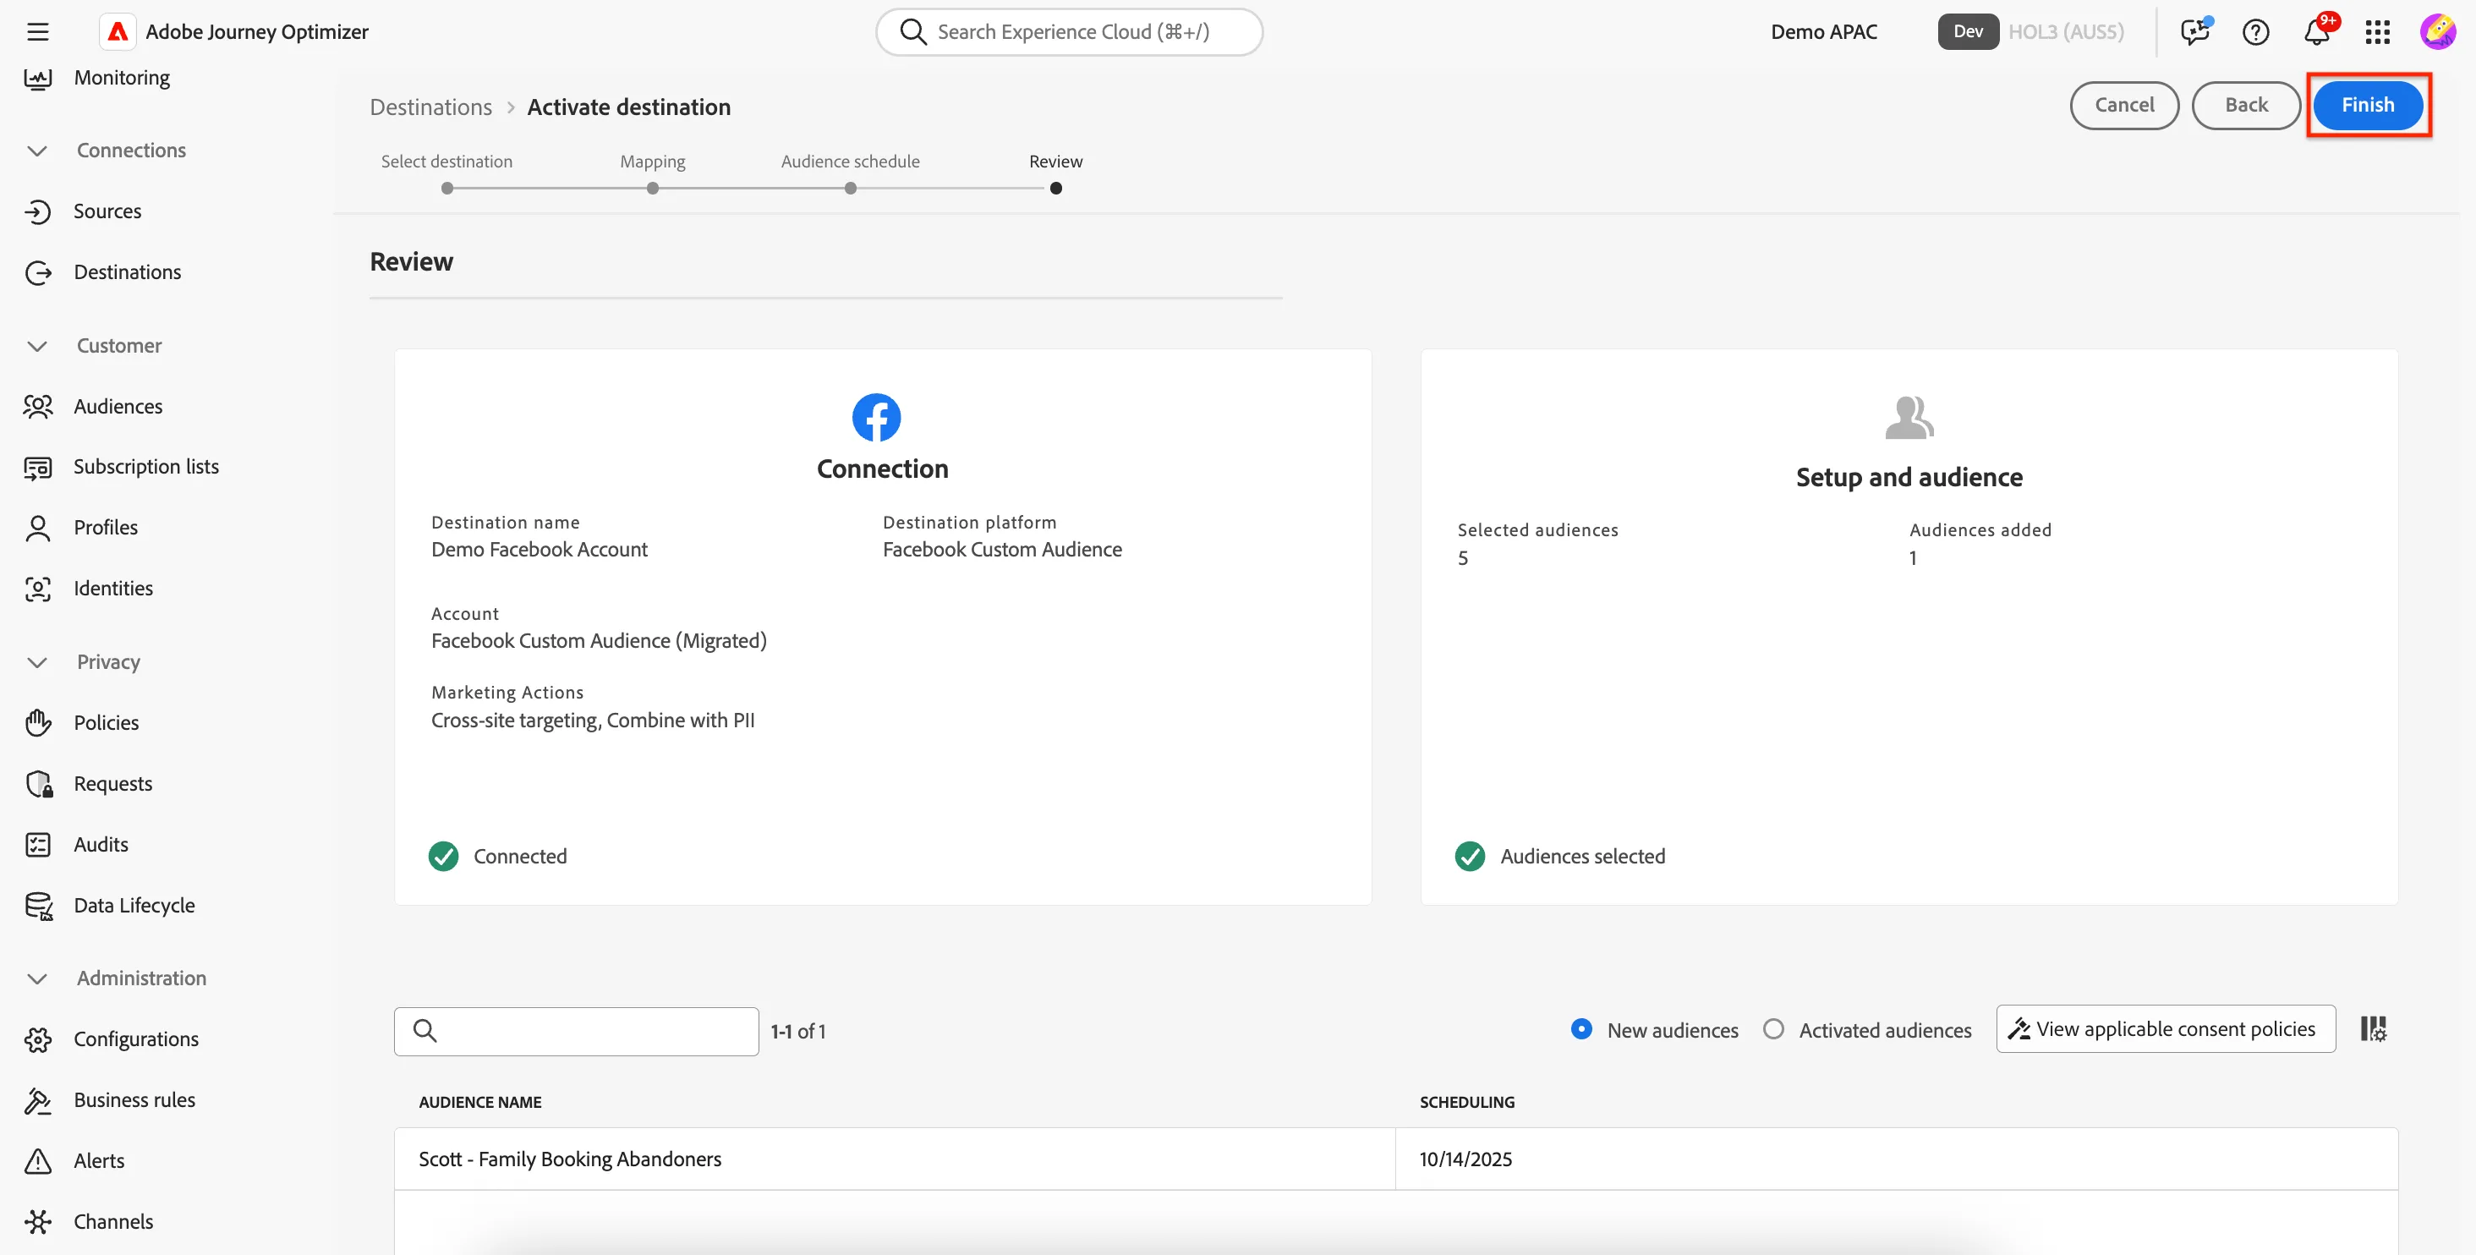Click the Cancel button
The image size is (2476, 1255).
(2124, 105)
